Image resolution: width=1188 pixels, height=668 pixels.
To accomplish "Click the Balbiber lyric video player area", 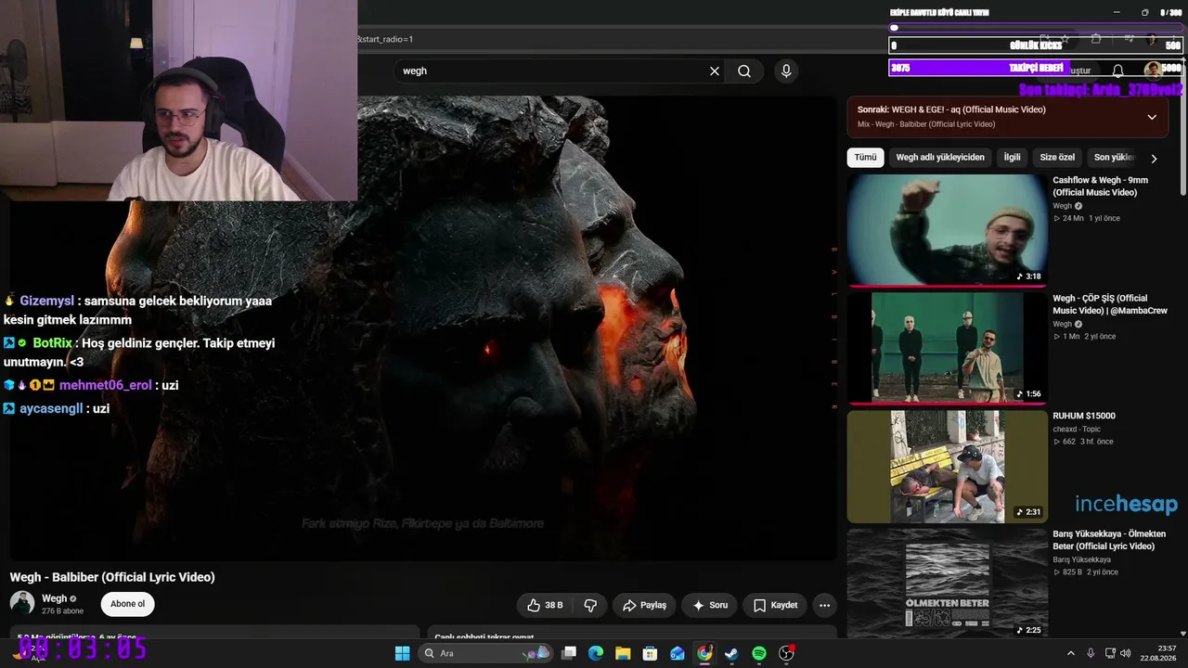I will (x=423, y=328).
